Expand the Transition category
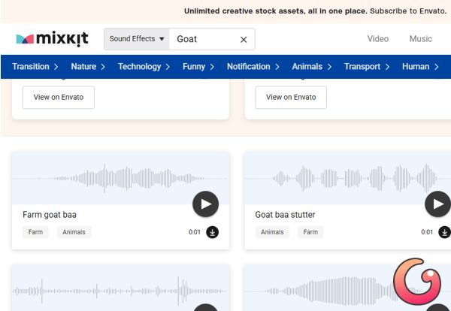This screenshot has height=311, width=451. 35,67
